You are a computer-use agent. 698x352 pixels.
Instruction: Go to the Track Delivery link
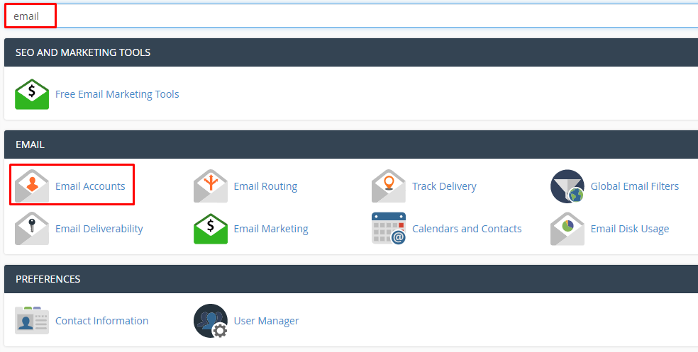pos(444,186)
